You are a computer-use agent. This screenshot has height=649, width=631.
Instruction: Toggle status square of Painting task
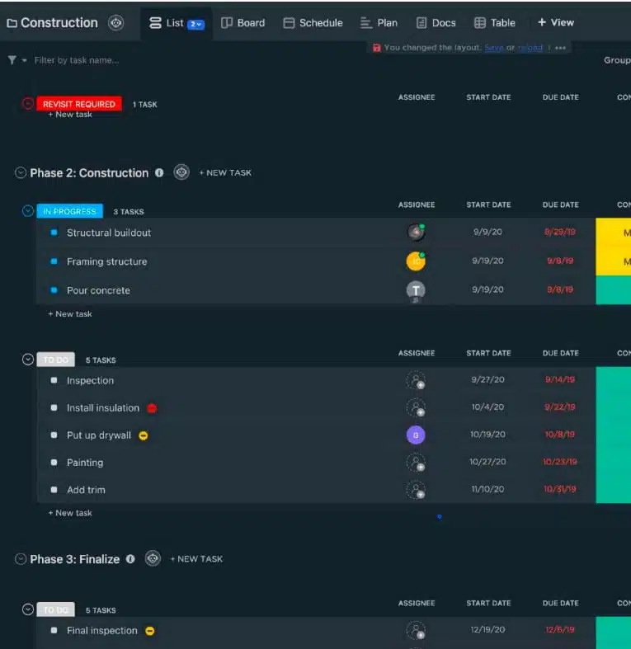click(x=54, y=463)
